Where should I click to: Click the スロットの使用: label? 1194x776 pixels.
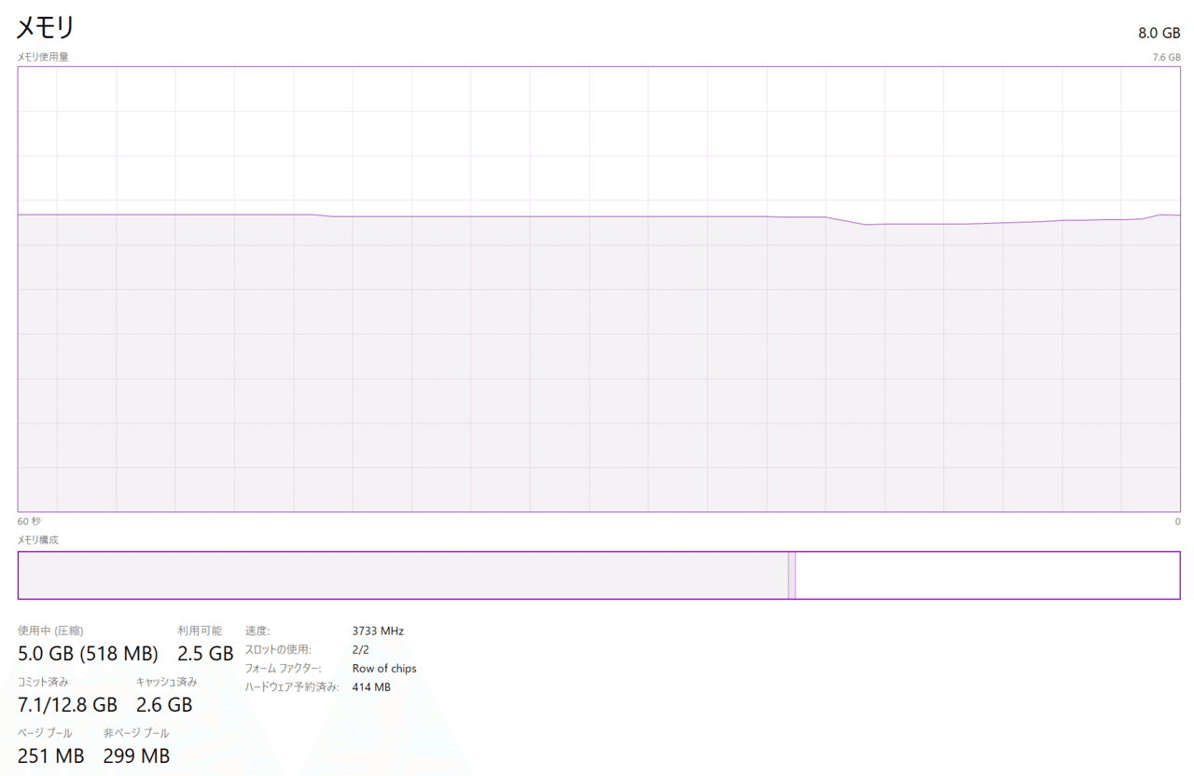(278, 649)
